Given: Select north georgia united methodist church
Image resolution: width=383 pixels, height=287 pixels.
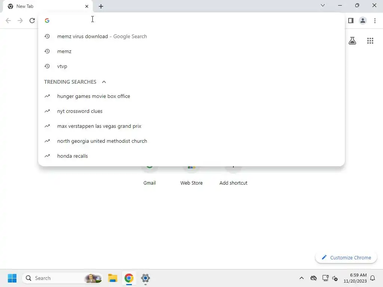Looking at the screenshot, I should (191, 141).
